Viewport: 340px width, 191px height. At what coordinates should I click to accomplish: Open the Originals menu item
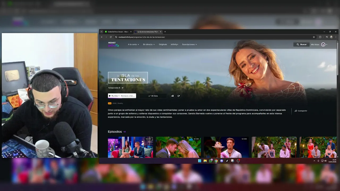point(163,45)
